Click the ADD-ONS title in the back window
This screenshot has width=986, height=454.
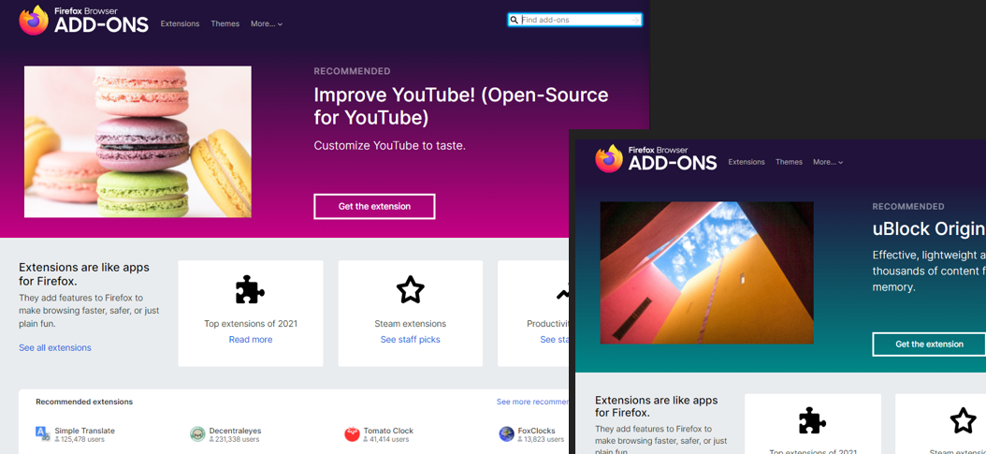(101, 25)
